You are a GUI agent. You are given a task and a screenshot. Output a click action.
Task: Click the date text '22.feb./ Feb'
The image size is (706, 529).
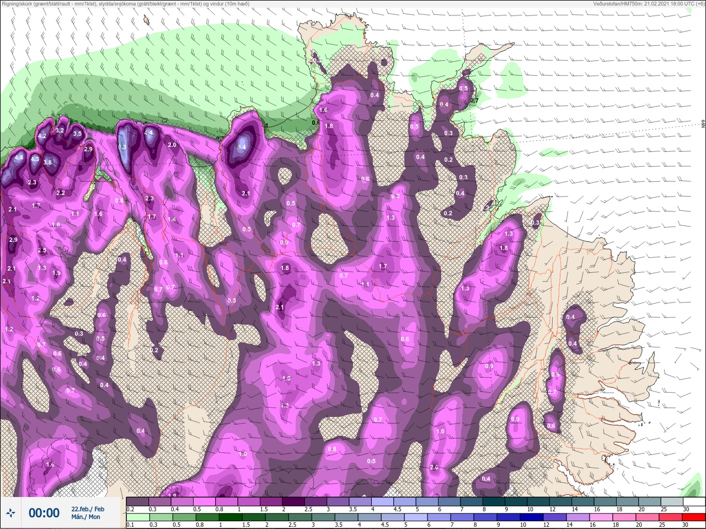[x=88, y=509]
